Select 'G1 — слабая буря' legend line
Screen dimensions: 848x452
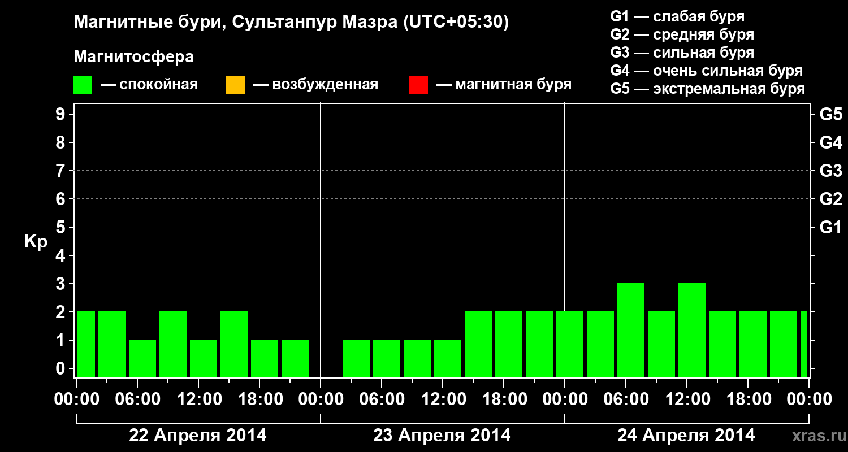[677, 16]
